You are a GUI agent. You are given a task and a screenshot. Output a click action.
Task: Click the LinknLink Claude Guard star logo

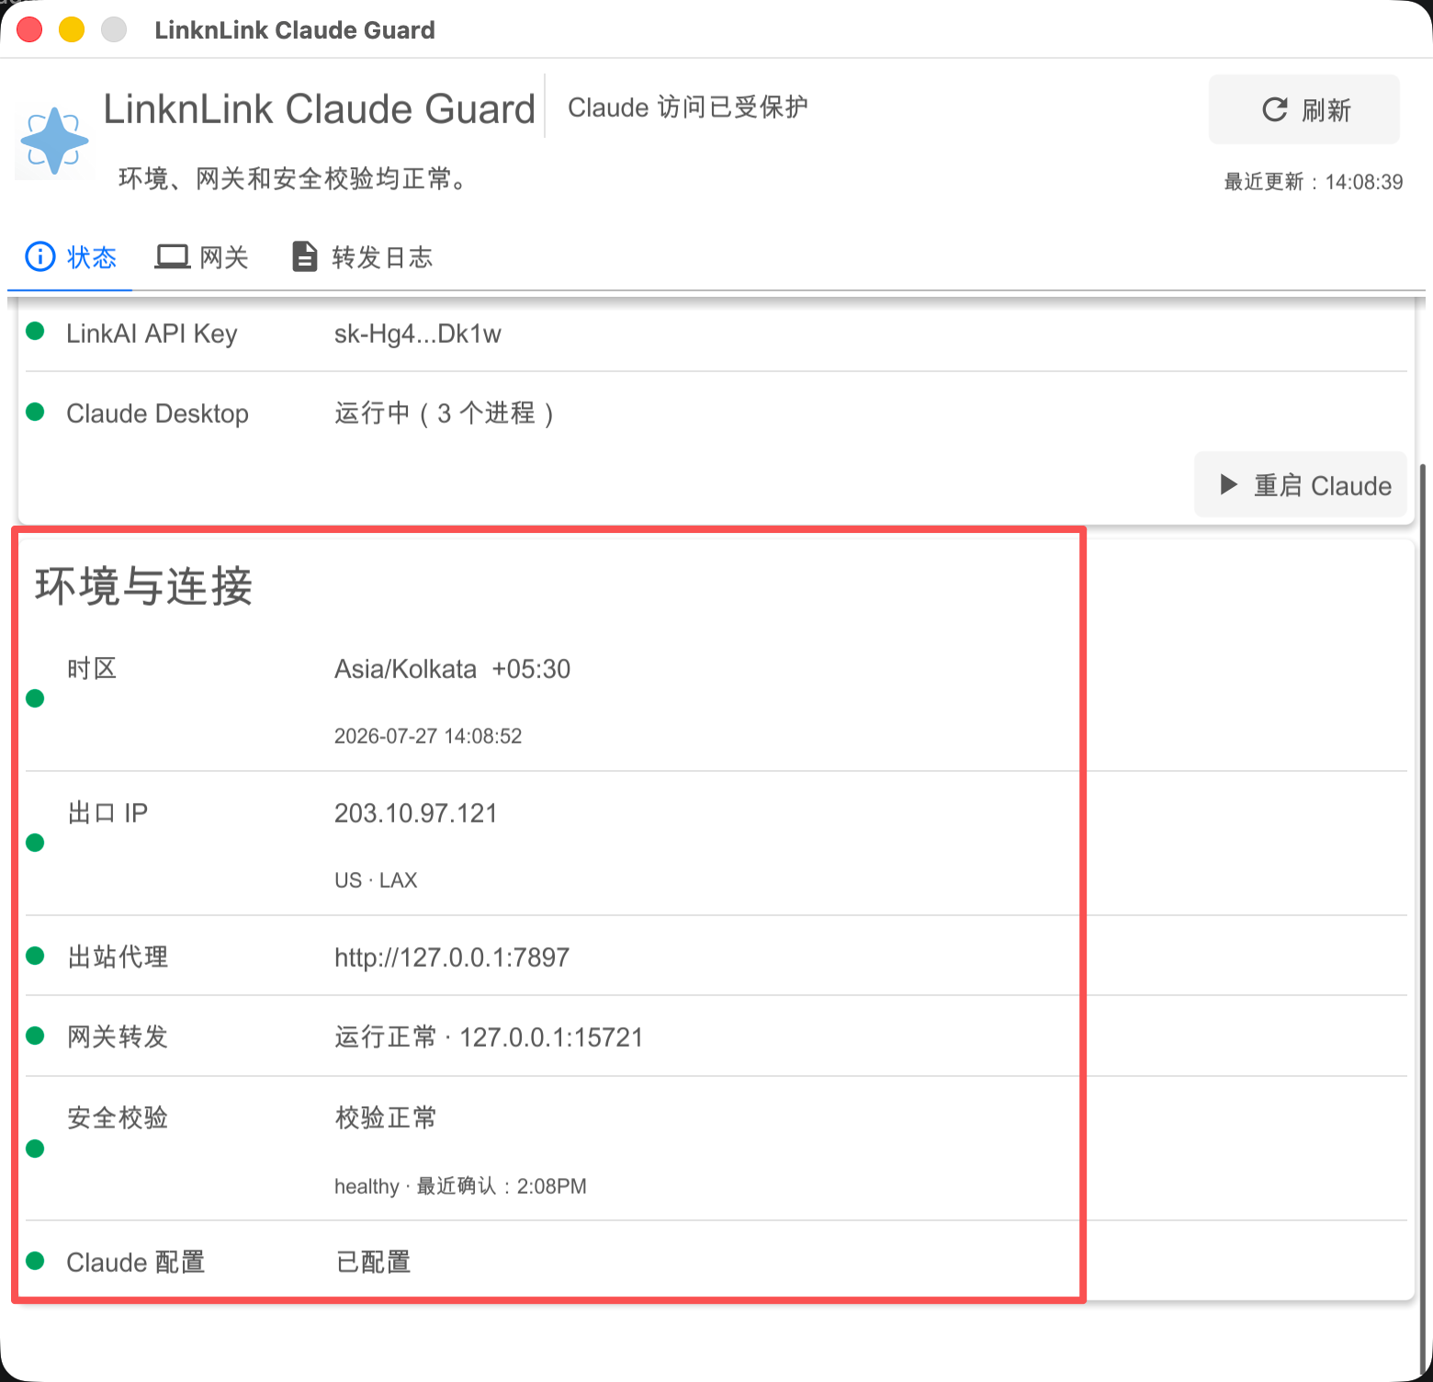click(x=54, y=141)
